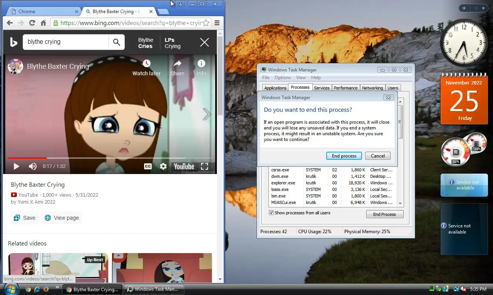
Task: Close the 'Blythe Baxter Crying' browser tab
Action: [150, 12]
